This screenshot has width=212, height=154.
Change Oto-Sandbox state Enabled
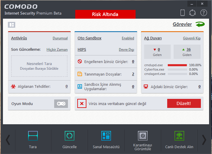coord(128,38)
